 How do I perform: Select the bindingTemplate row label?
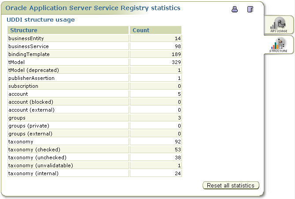point(29,54)
